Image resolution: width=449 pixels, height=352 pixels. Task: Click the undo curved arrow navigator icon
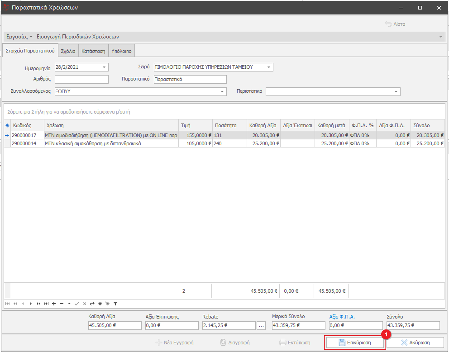[x=92, y=303]
